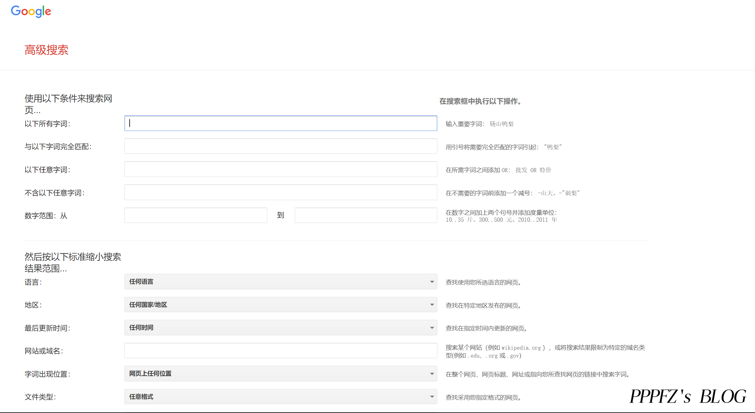Click the 在搜索框中执行以下操作 heading

(x=481, y=101)
